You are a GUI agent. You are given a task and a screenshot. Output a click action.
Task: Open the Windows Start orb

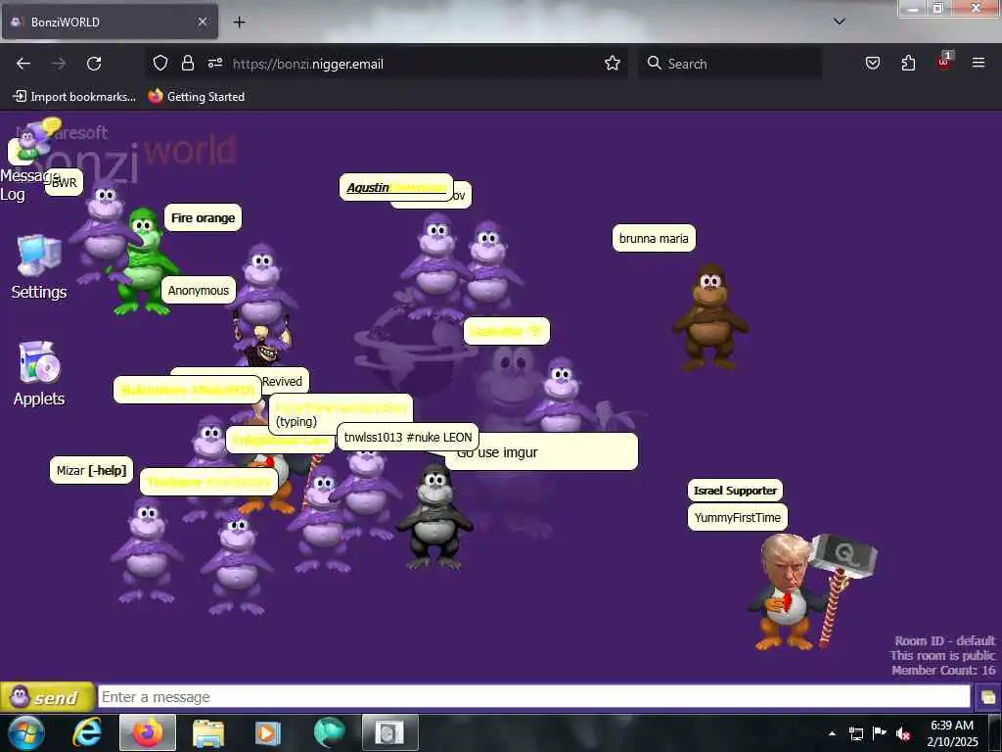click(x=25, y=732)
